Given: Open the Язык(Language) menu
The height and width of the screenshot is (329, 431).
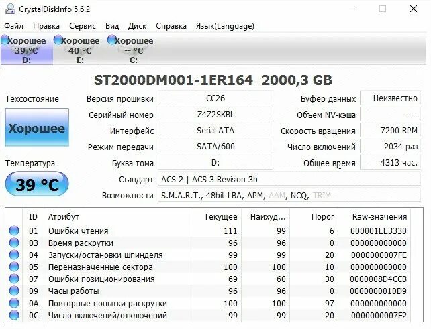Looking at the screenshot, I should (x=225, y=26).
